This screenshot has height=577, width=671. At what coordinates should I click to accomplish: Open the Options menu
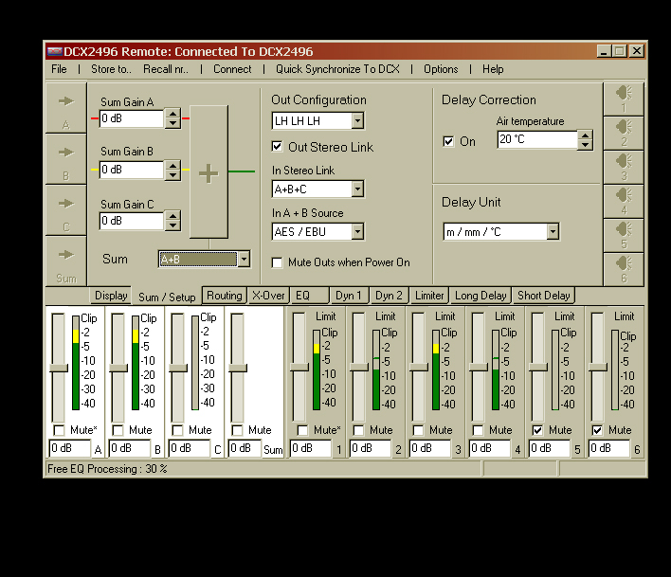441,69
